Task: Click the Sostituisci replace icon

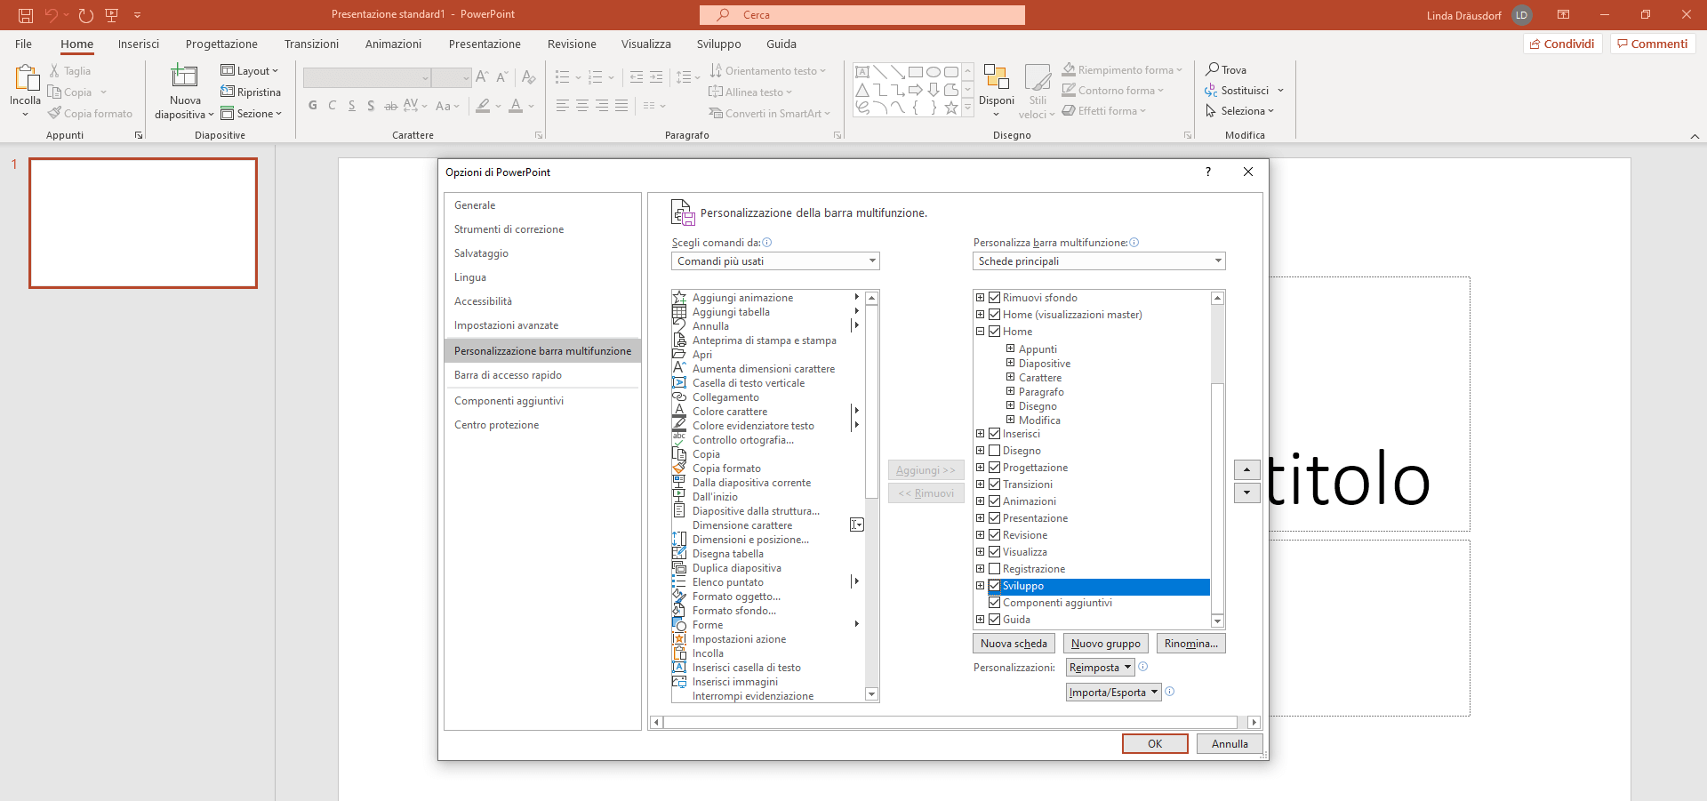Action: pyautogui.click(x=1212, y=91)
